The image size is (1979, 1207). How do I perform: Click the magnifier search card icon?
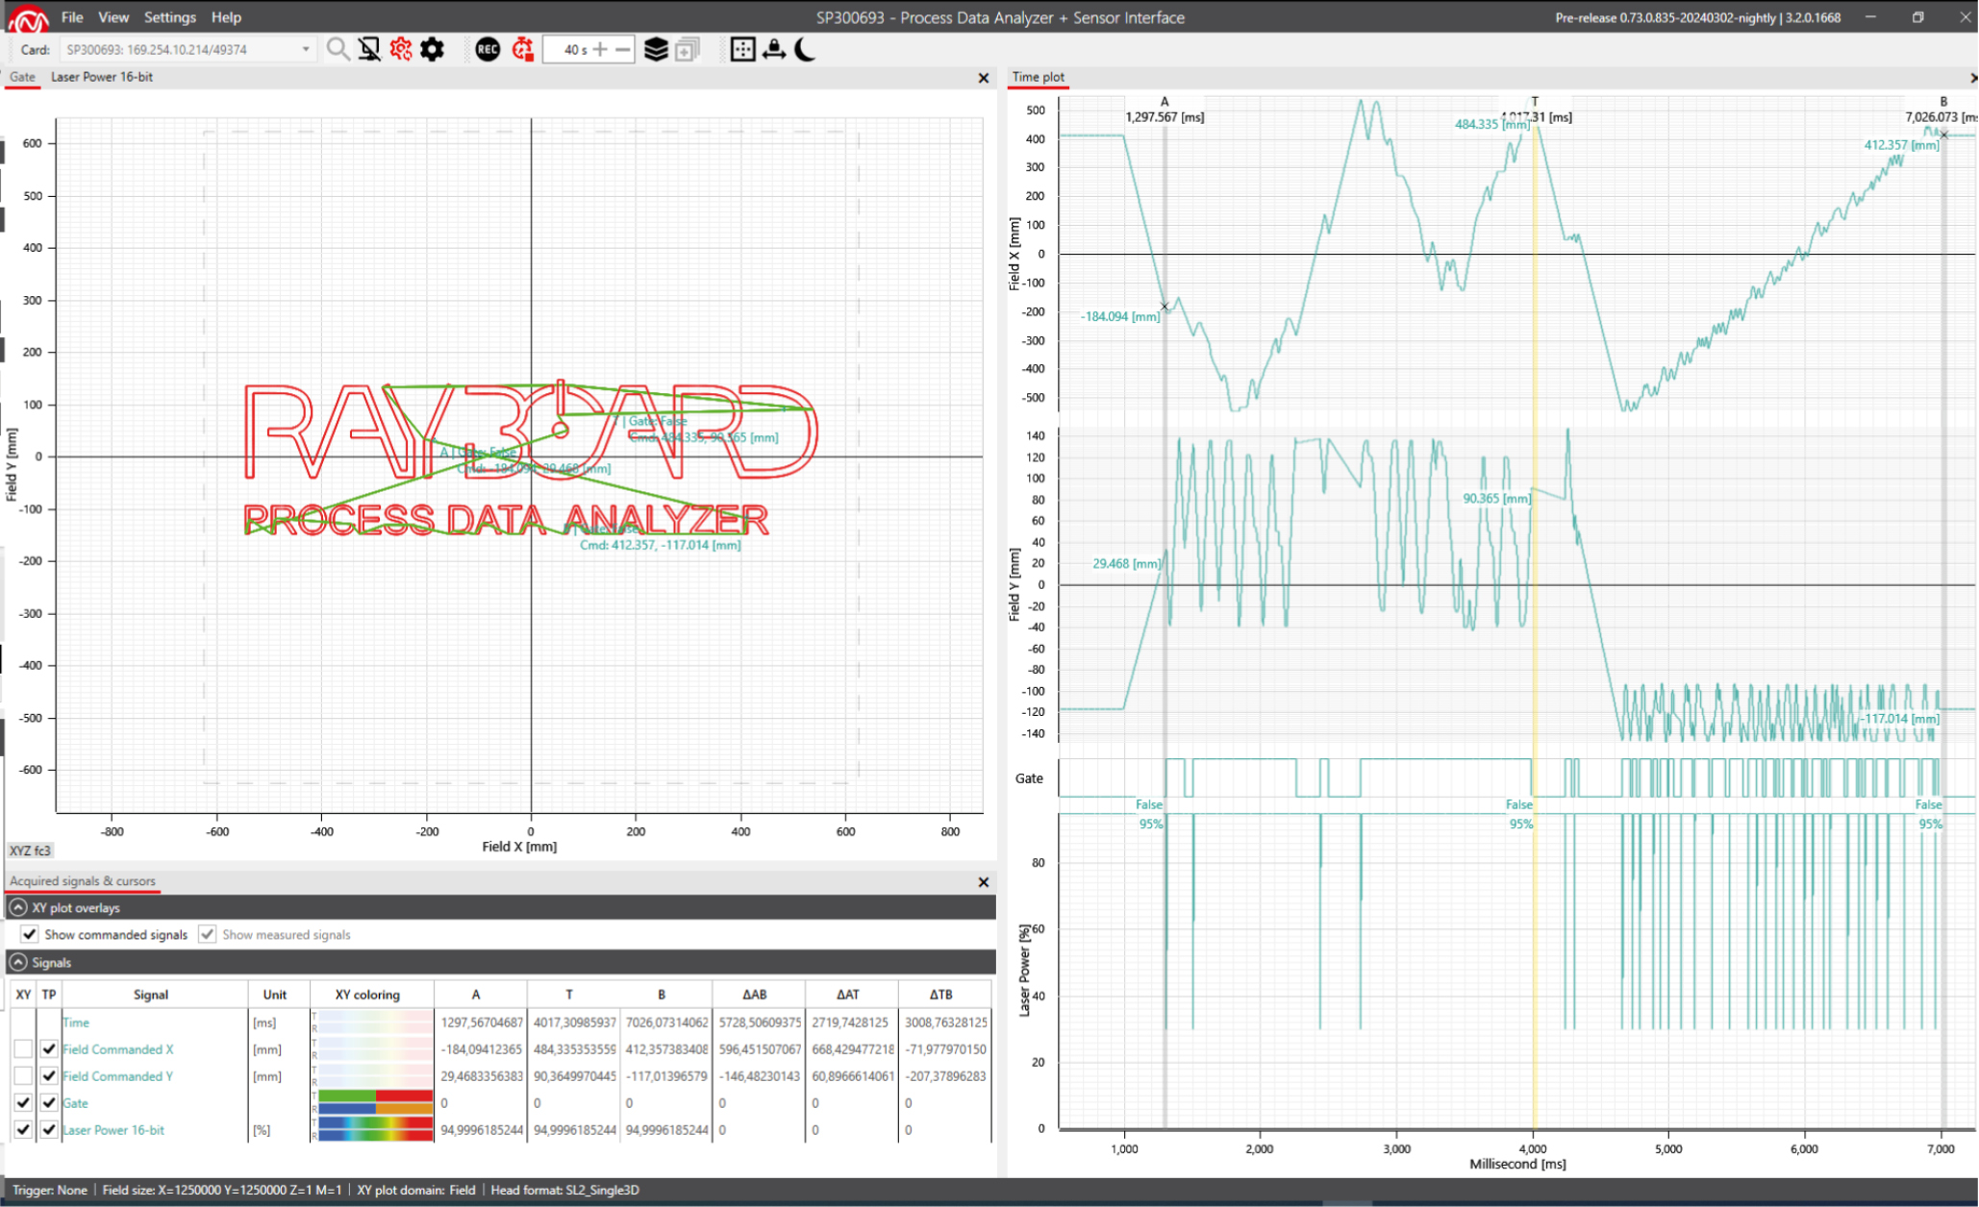338,49
